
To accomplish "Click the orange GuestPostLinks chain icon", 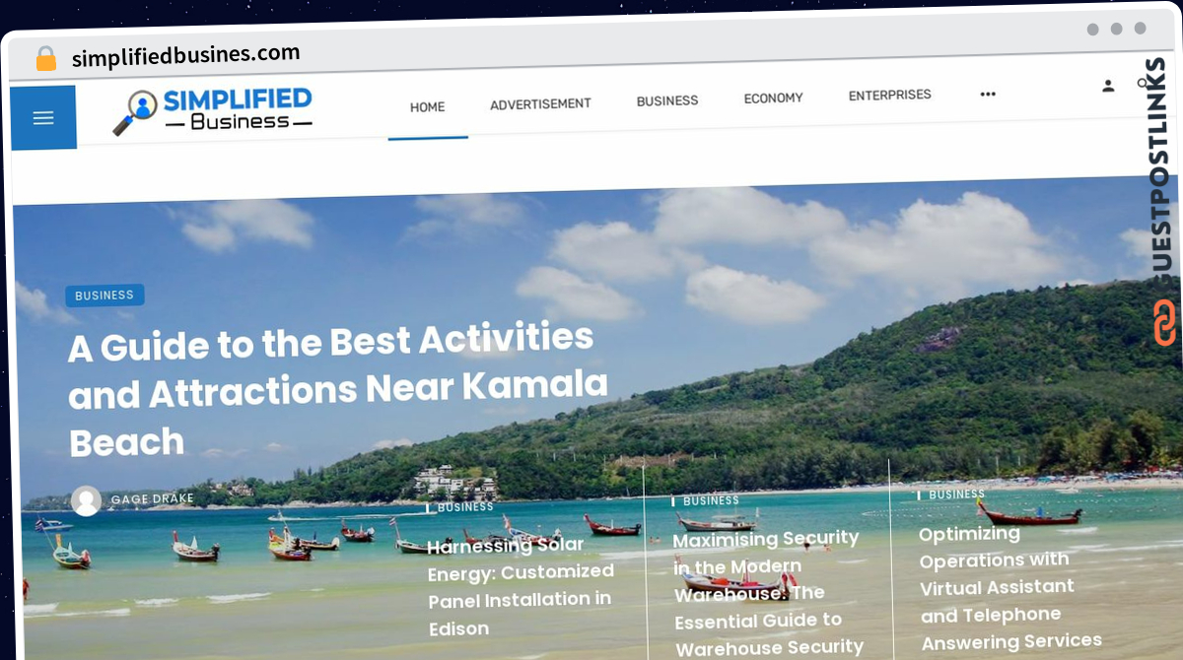I will (1165, 322).
